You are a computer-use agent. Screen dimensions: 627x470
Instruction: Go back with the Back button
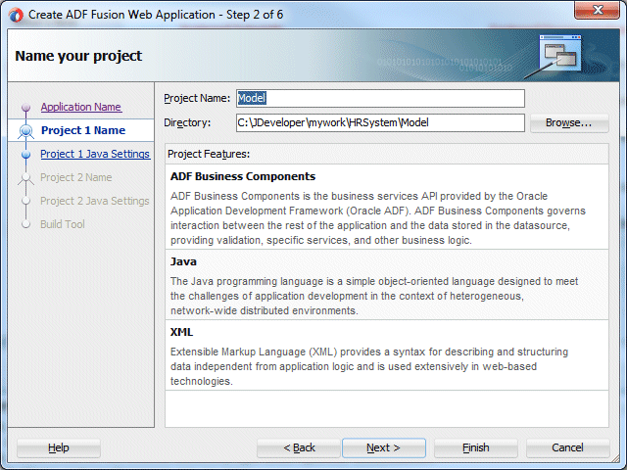[x=299, y=447]
